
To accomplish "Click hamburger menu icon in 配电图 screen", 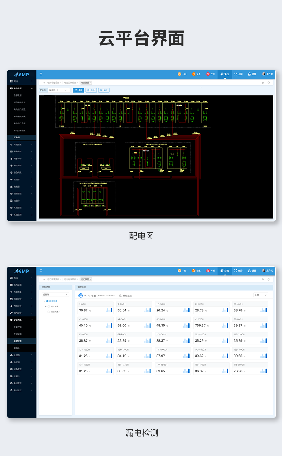I will coord(41,74).
